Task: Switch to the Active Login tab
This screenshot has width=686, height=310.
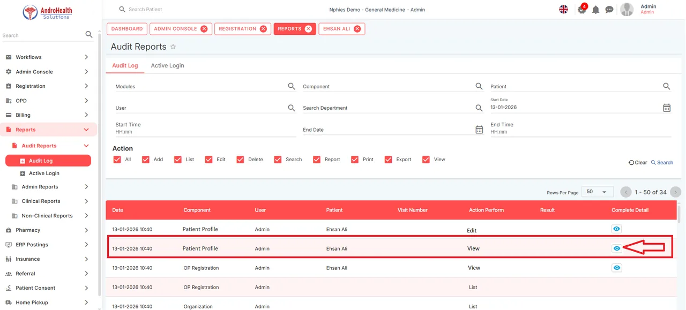Action: point(167,65)
